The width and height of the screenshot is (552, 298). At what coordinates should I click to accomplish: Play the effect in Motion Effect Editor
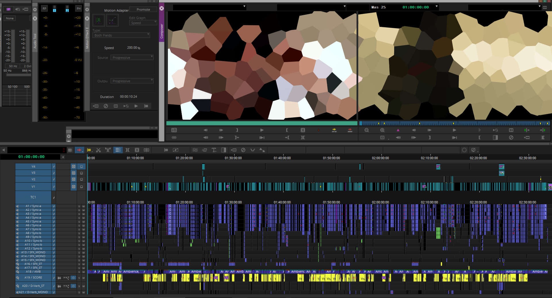[x=136, y=106]
